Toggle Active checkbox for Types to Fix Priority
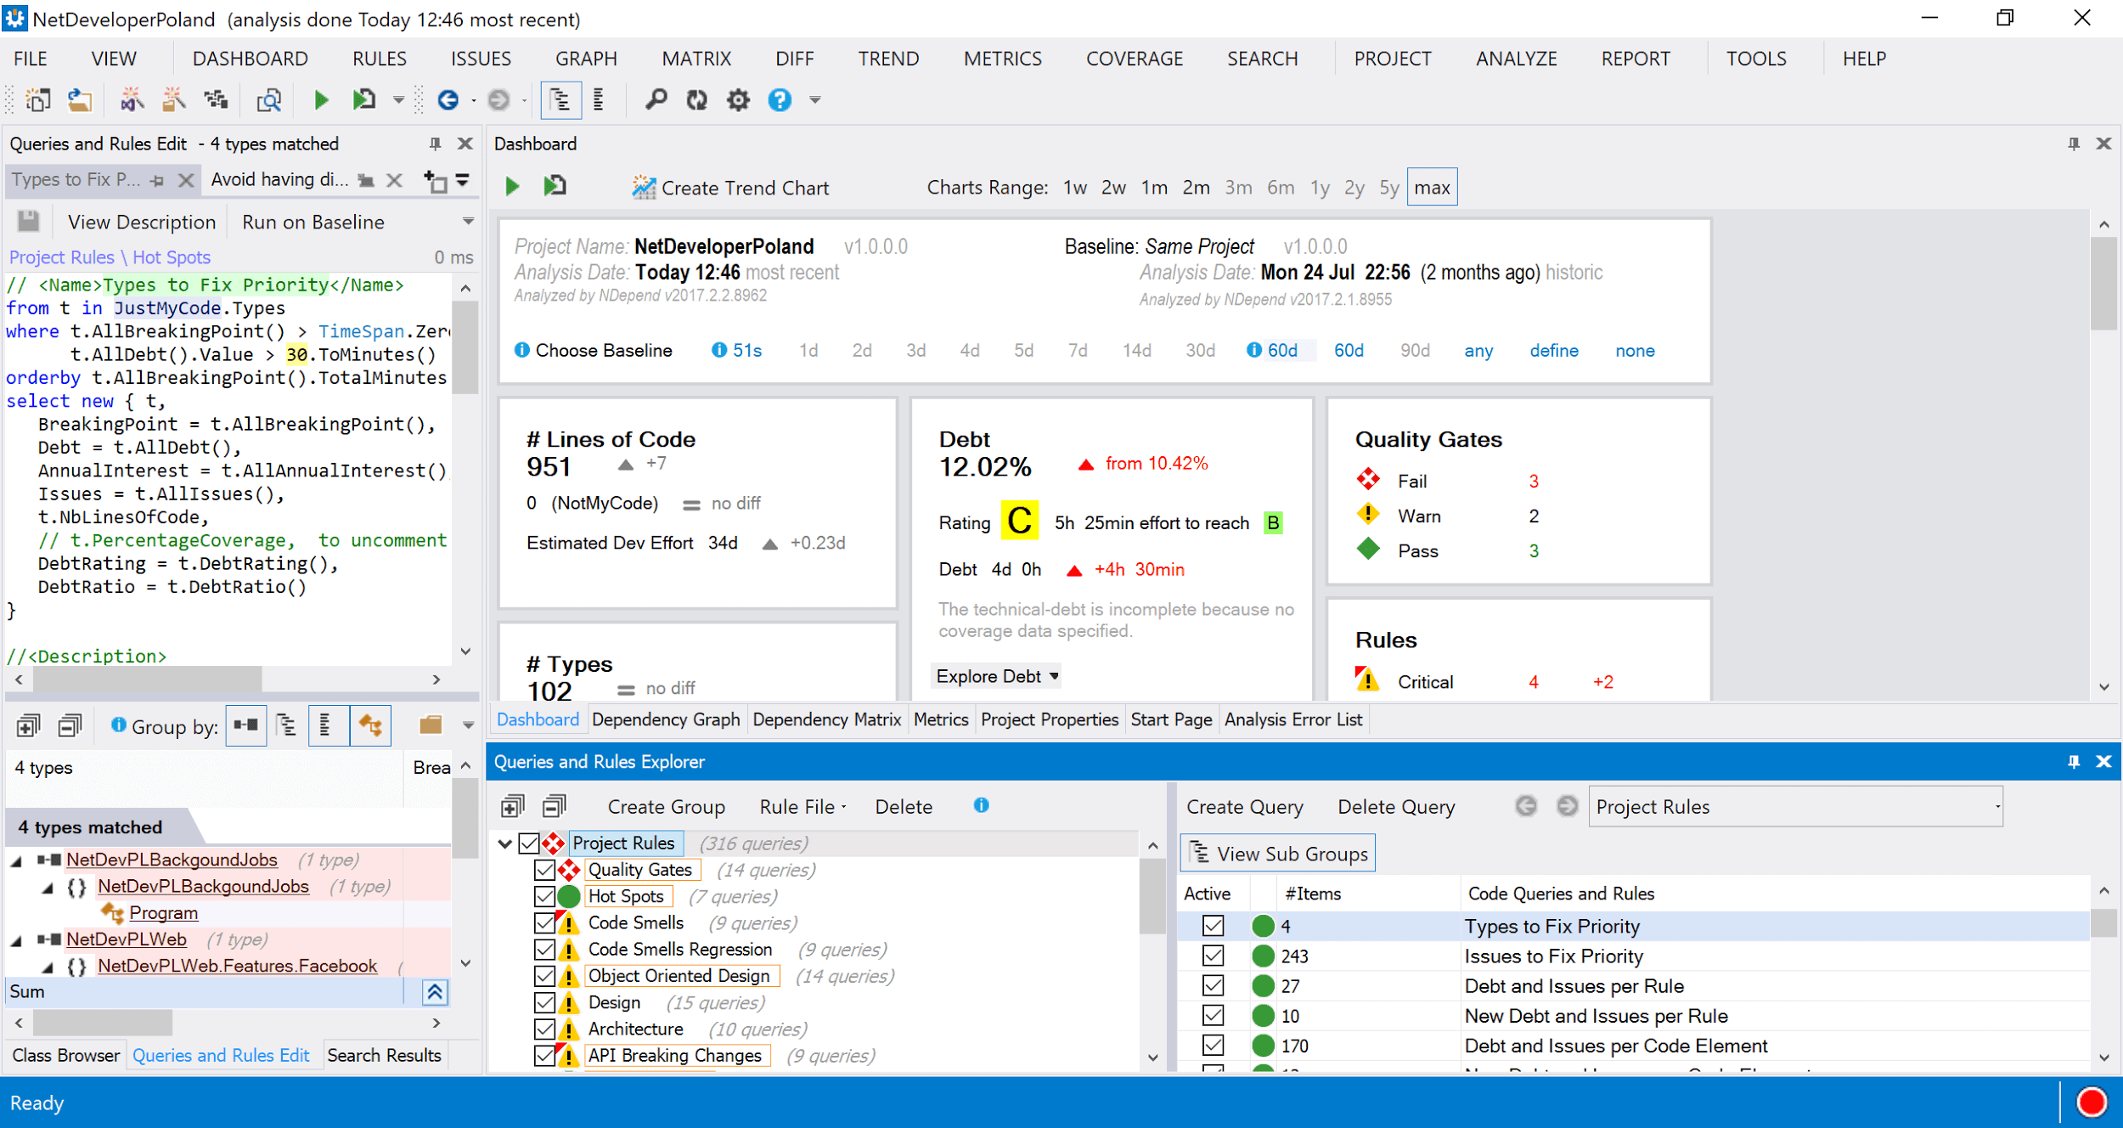Image resolution: width=2123 pixels, height=1128 pixels. (1214, 926)
